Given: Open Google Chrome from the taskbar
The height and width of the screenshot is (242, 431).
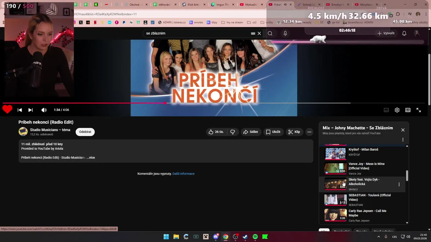Looking at the screenshot, I should point(226,237).
